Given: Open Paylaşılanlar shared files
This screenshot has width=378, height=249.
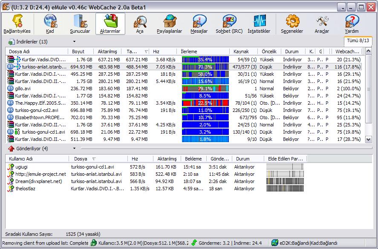Looking at the screenshot, I should coord(170,24).
